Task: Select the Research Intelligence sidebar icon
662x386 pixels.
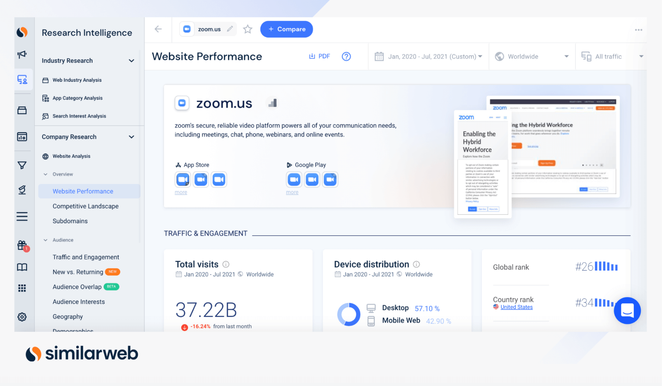Action: [x=22, y=79]
